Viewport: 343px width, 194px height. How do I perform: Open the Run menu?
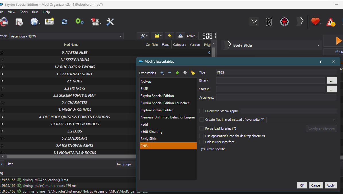point(35,12)
